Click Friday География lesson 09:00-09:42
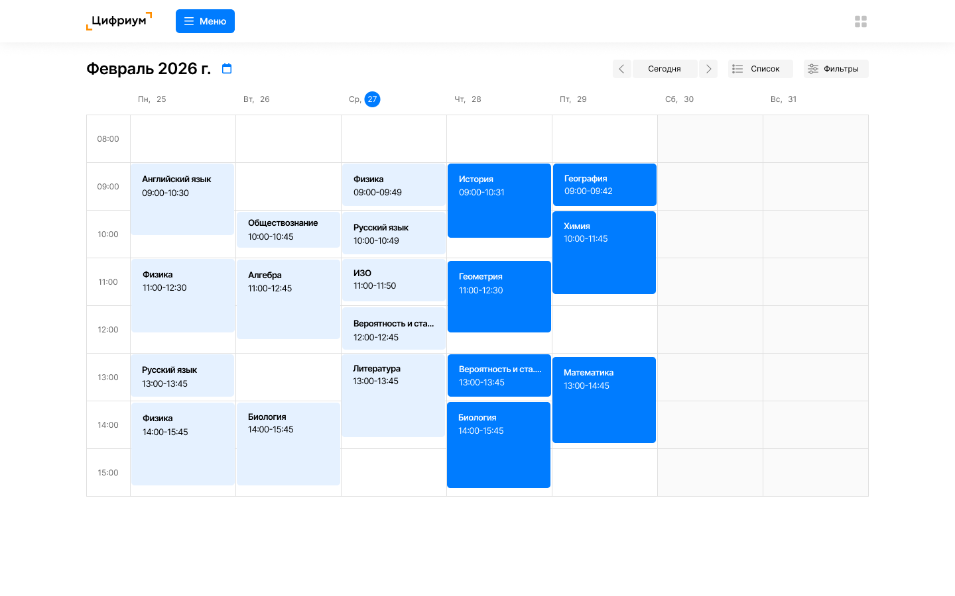This screenshot has height=596, width=955. [x=604, y=185]
